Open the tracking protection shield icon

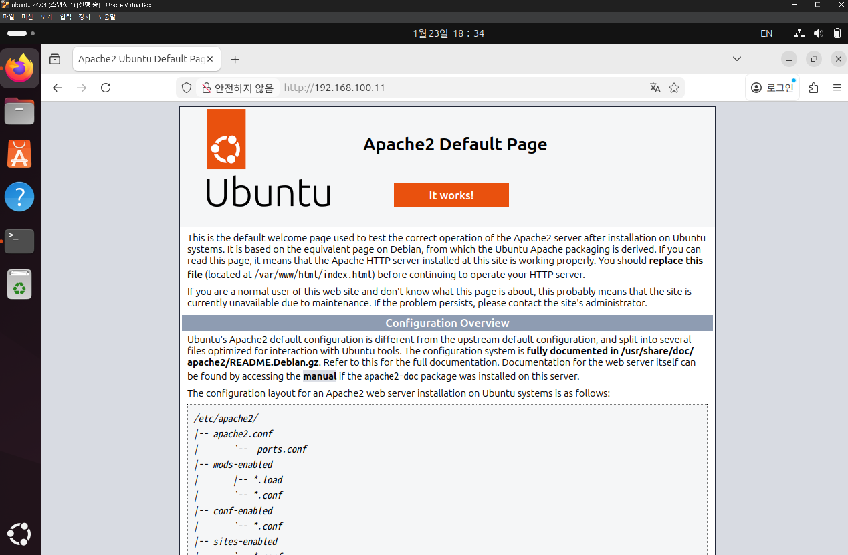pyautogui.click(x=186, y=88)
